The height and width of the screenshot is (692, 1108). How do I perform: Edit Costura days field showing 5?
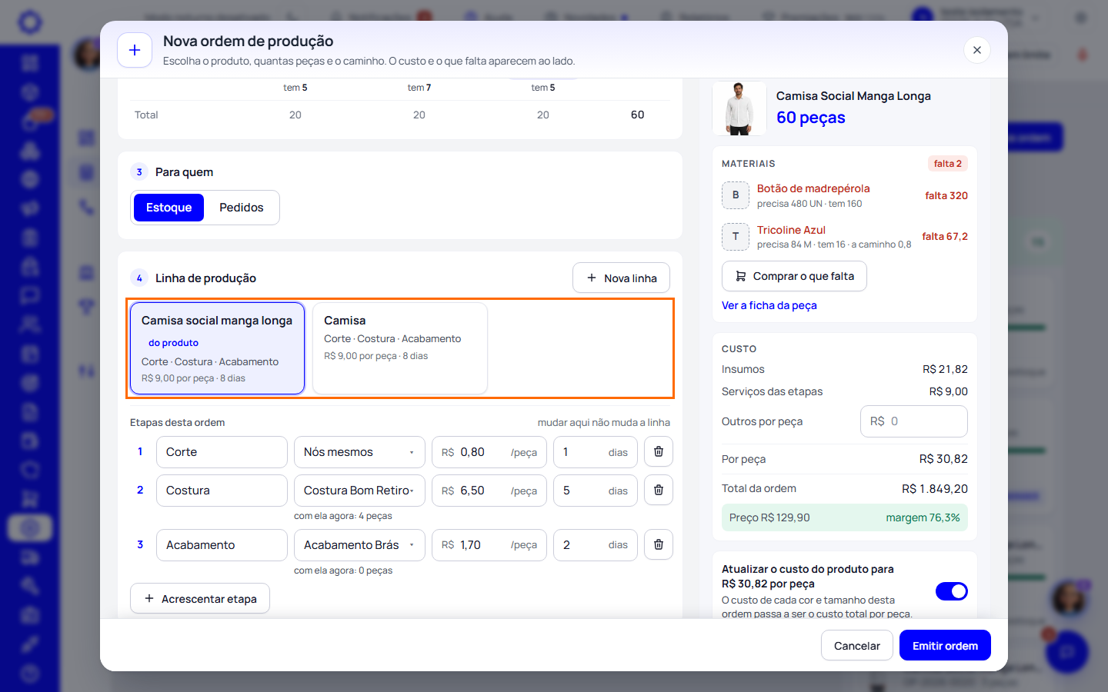[x=596, y=491]
